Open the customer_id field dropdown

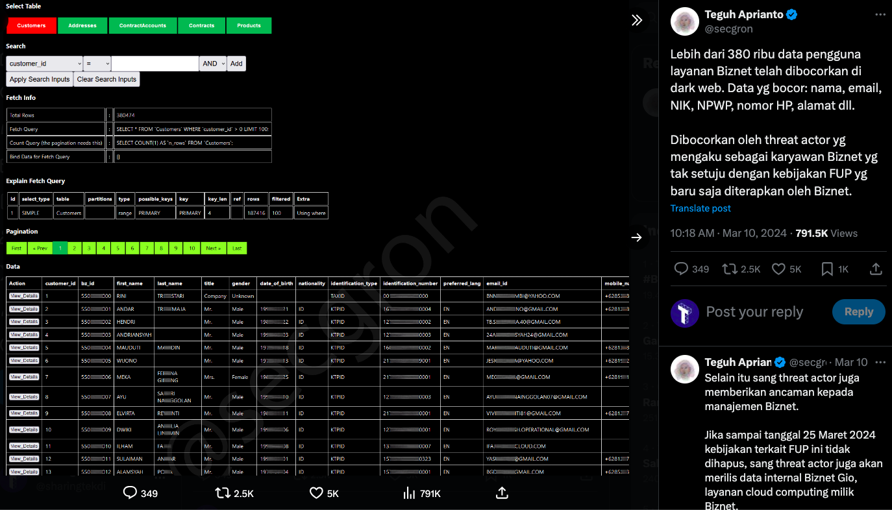pyautogui.click(x=43, y=63)
